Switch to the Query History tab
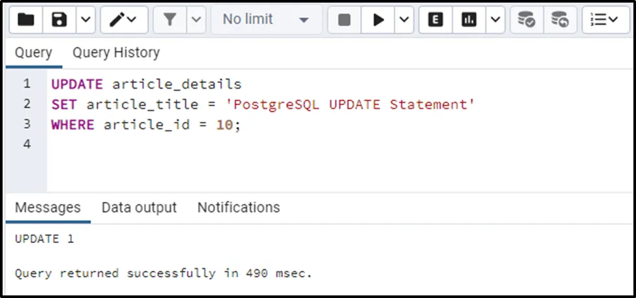This screenshot has height=298, width=636. pyautogui.click(x=116, y=52)
